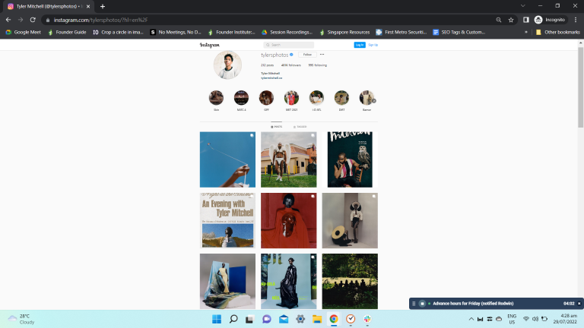Click the verified badge beside tylersphotos

point(291,55)
